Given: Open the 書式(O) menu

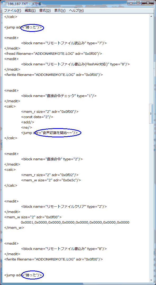Looking at the screenshot, I should point(45,11).
